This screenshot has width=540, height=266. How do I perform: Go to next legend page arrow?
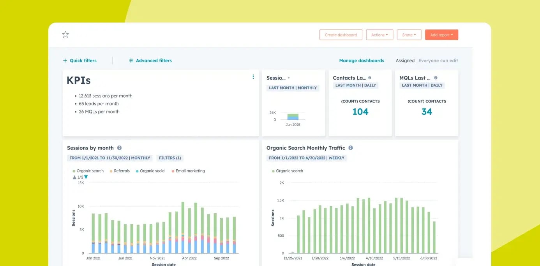point(86,177)
